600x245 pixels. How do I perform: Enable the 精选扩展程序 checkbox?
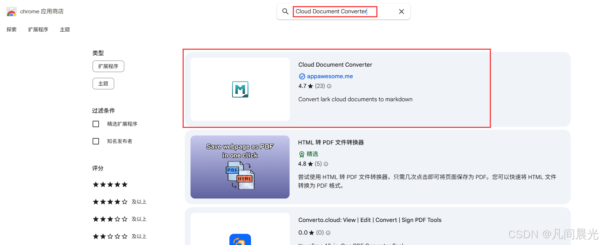click(x=96, y=124)
